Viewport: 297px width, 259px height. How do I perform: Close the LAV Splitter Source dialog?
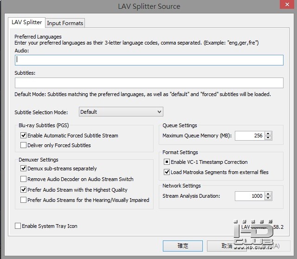click(283, 6)
